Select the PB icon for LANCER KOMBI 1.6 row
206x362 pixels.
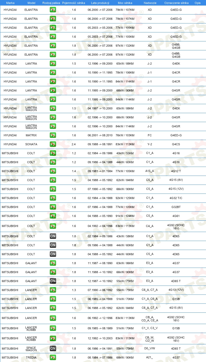[x=53, y=338]
